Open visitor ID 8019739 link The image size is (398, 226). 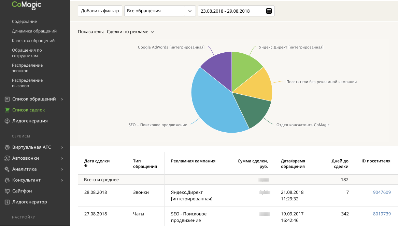click(x=382, y=214)
